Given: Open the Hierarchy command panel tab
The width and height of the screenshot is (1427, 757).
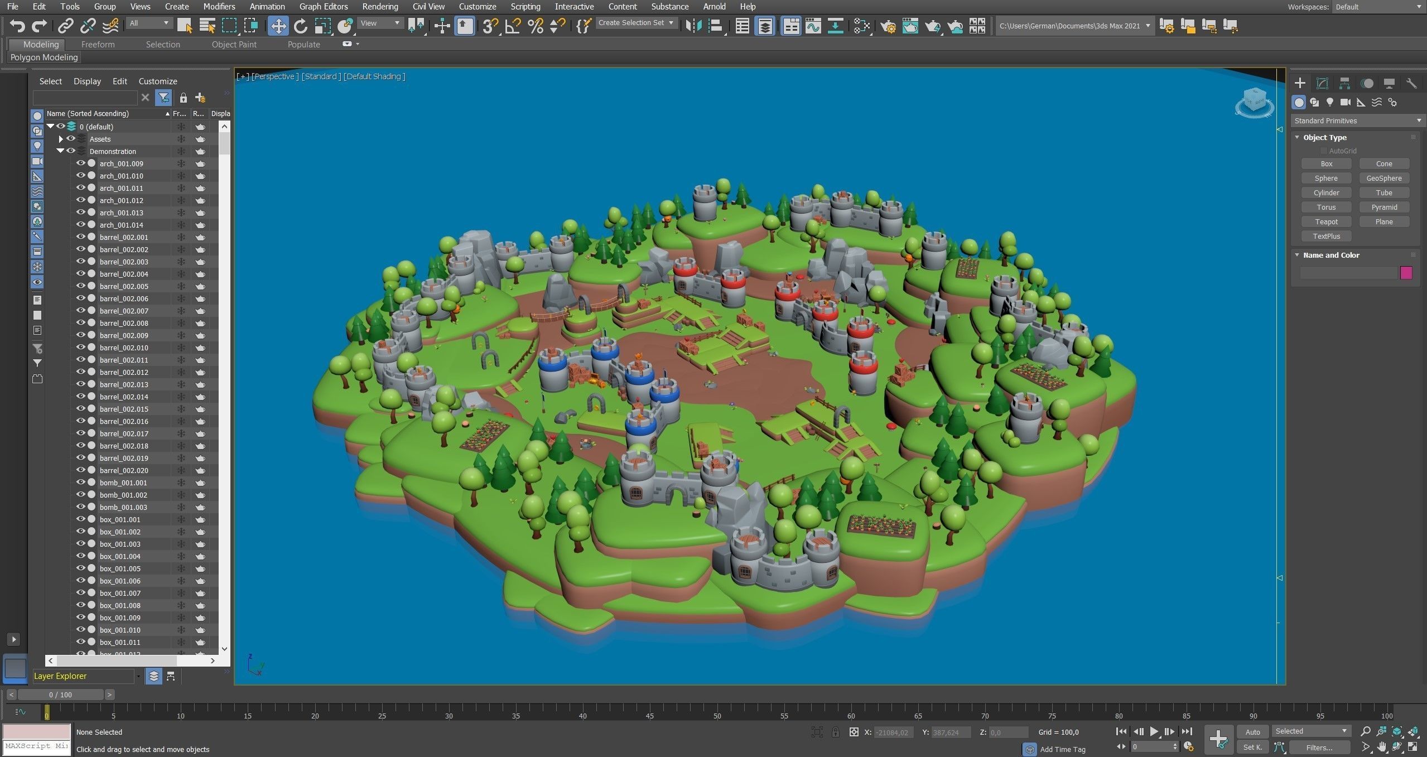Looking at the screenshot, I should tap(1344, 83).
